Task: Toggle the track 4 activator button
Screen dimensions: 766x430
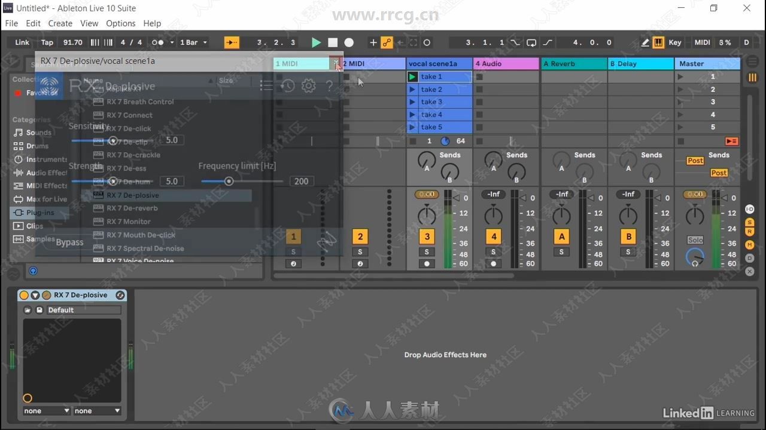Action: 494,236
